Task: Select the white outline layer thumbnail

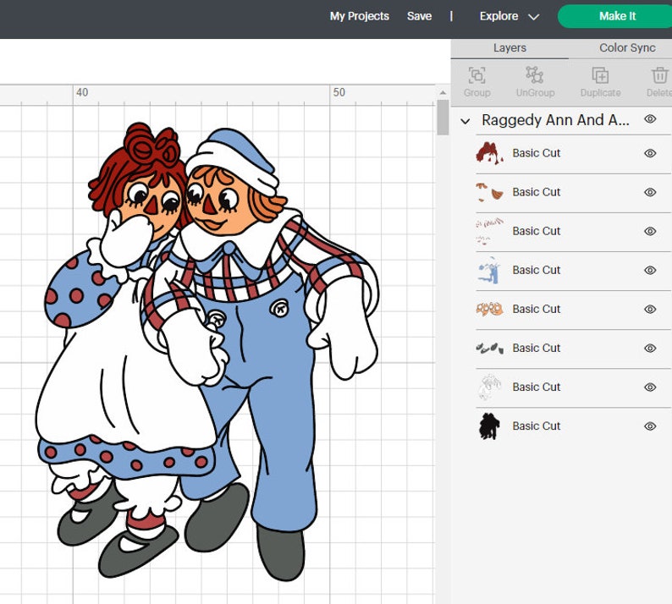Action: coord(489,387)
